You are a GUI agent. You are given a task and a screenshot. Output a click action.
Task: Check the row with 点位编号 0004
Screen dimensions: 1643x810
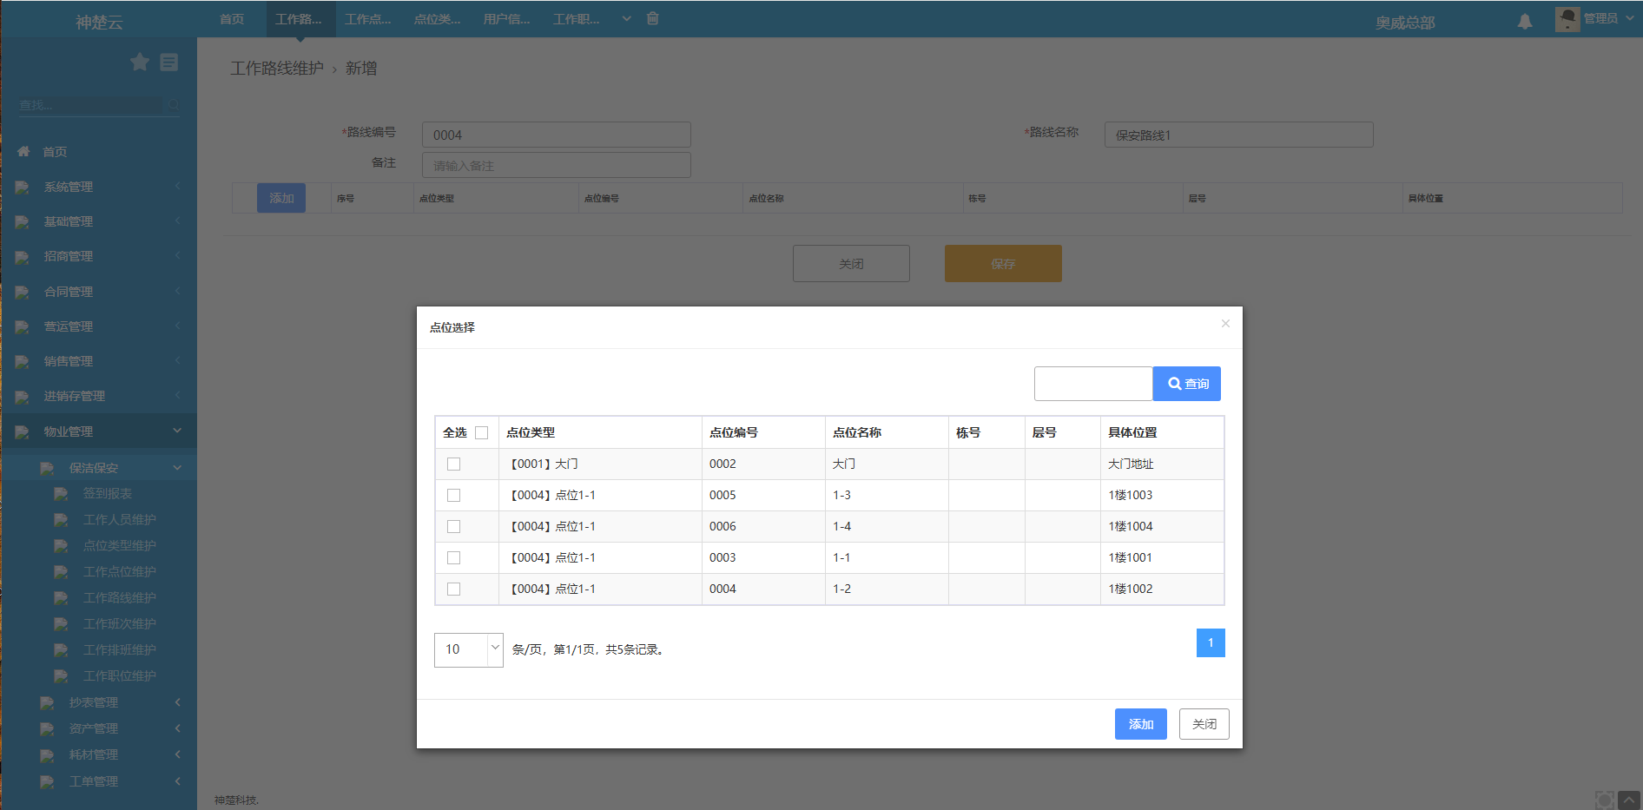[453, 589]
